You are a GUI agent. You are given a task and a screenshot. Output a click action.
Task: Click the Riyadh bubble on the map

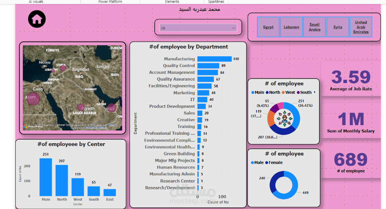click(x=81, y=108)
